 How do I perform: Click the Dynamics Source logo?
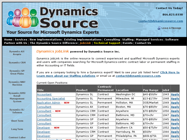(x=52, y=20)
